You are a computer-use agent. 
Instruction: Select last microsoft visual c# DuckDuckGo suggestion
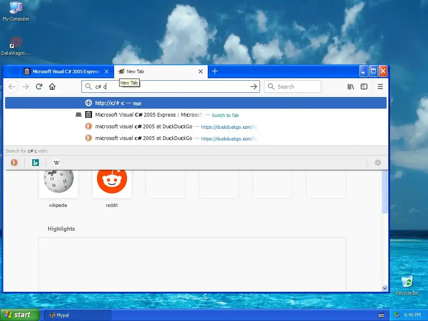click(196, 138)
